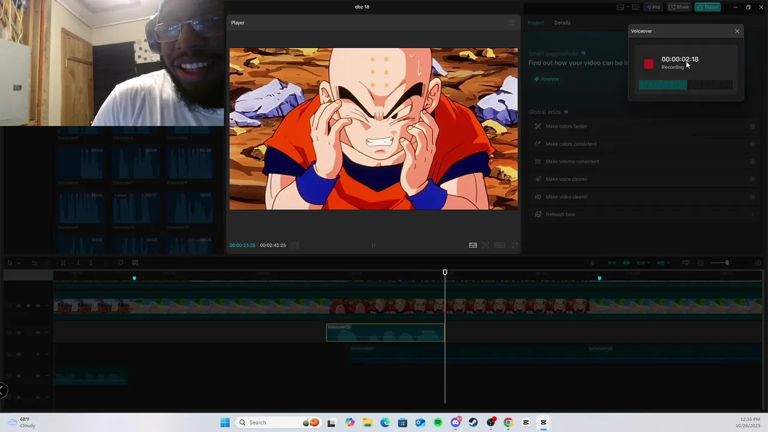
Task: Click the marker shield icon in timeline toolbar
Action: point(121,263)
